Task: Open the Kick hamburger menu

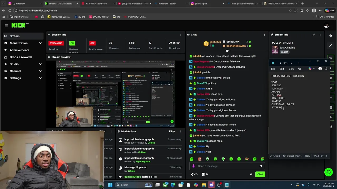Action: click(6, 25)
